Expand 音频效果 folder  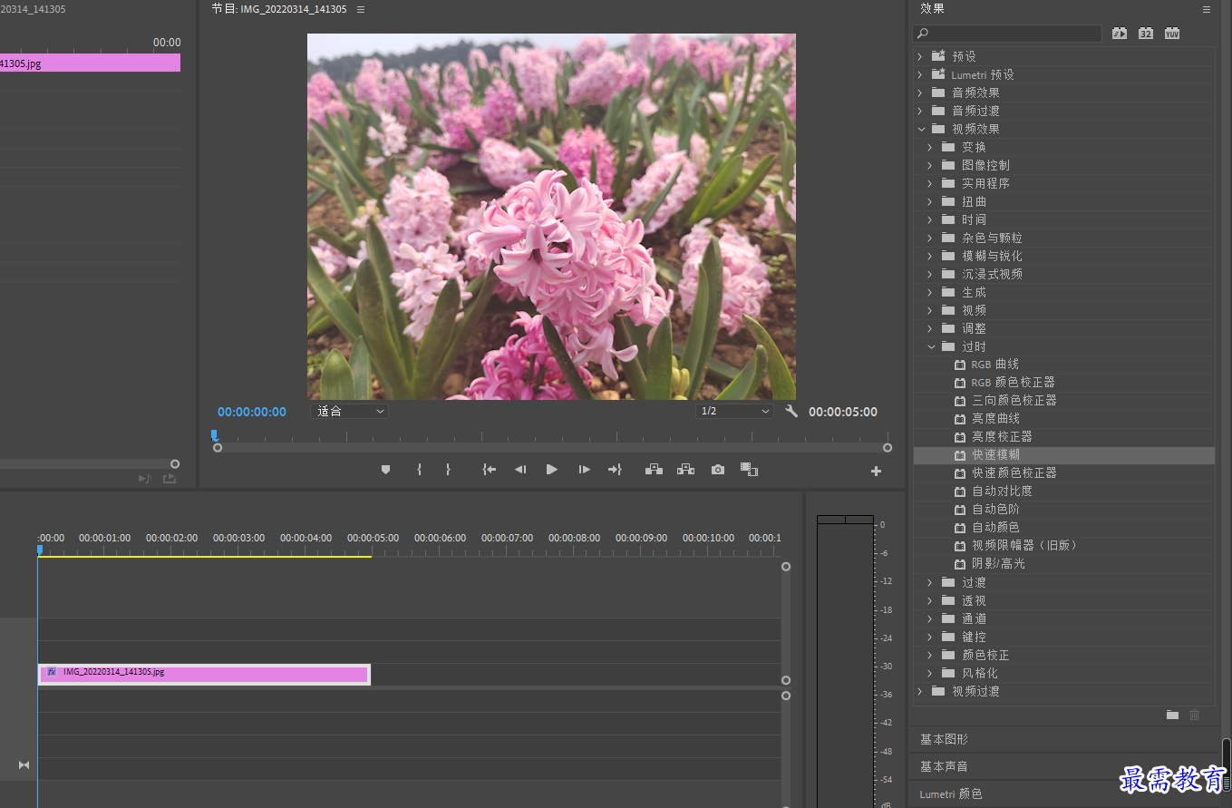coord(919,92)
